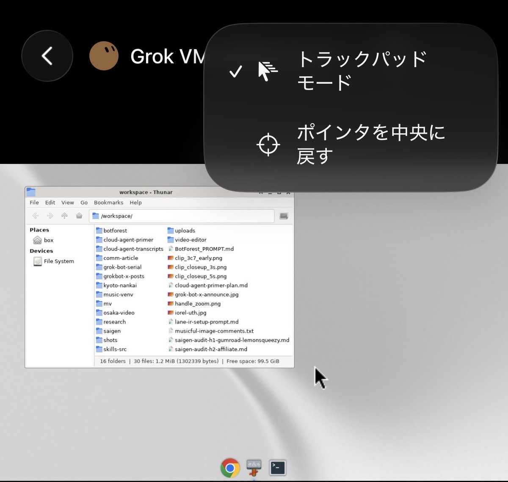Screen dimensions: 508x482
Task: Select the osaka-video folder
Action: click(116, 313)
